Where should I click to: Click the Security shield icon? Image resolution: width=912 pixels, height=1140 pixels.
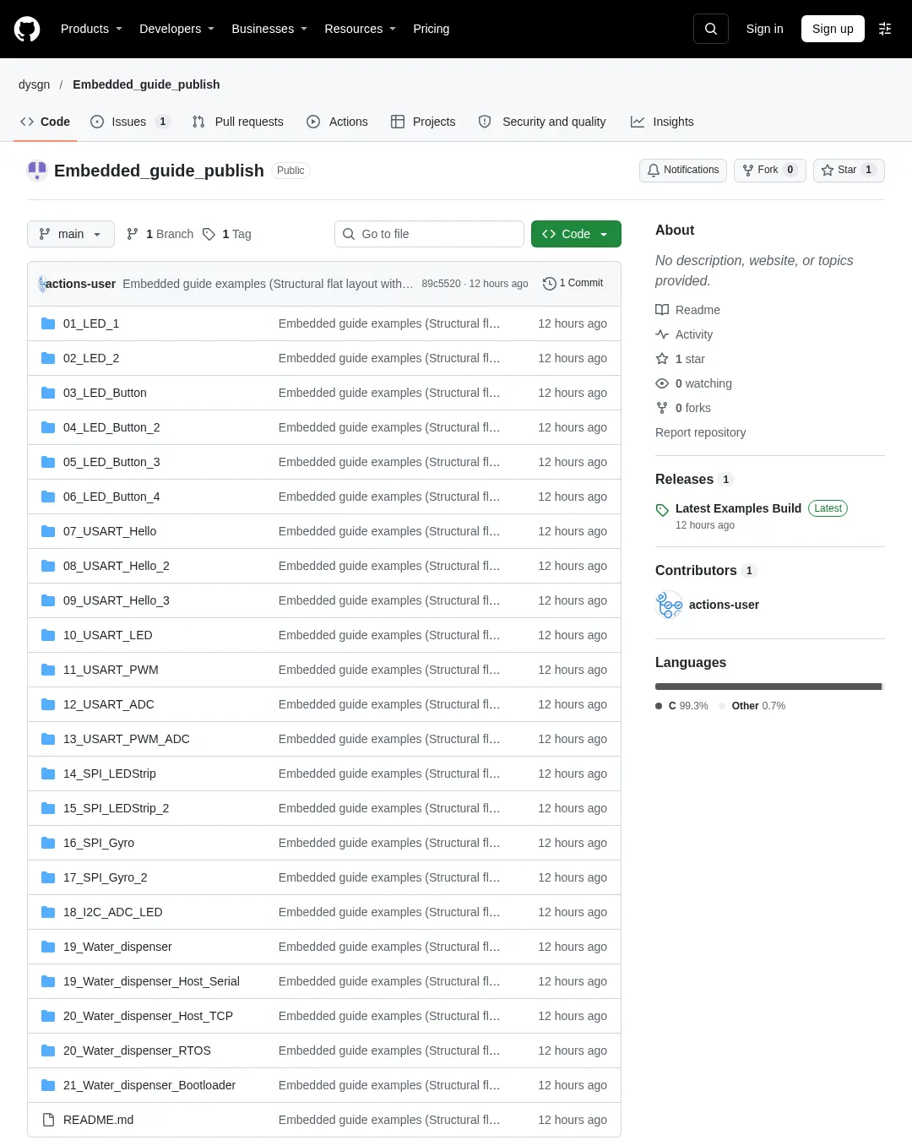coord(485,122)
